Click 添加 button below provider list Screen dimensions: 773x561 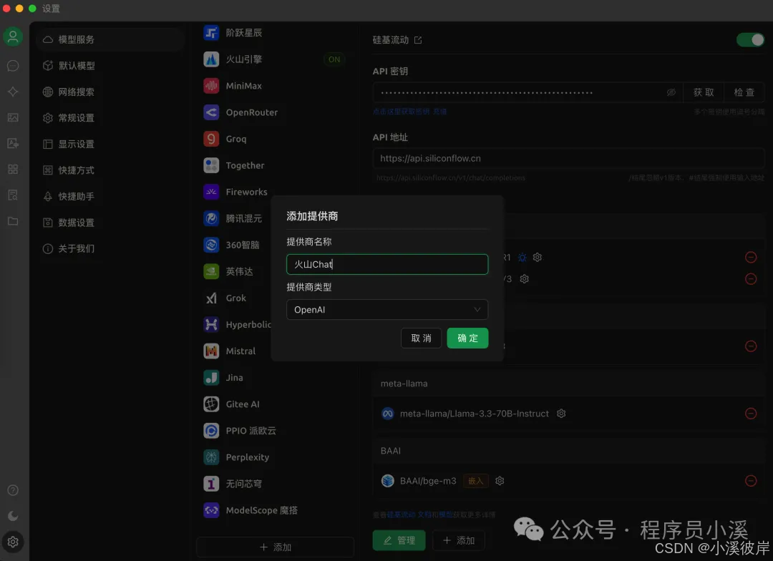275,547
